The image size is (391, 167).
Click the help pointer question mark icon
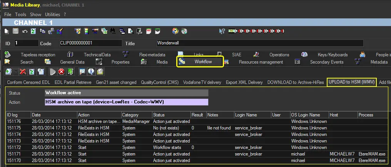pyautogui.click(x=222, y=31)
